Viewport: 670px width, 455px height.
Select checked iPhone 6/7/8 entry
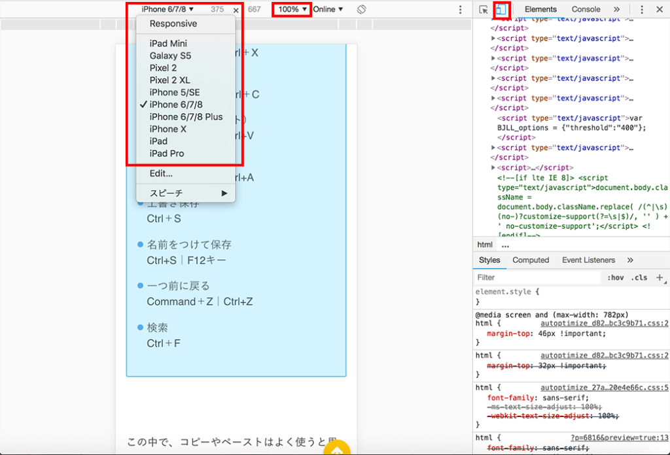coord(186,105)
